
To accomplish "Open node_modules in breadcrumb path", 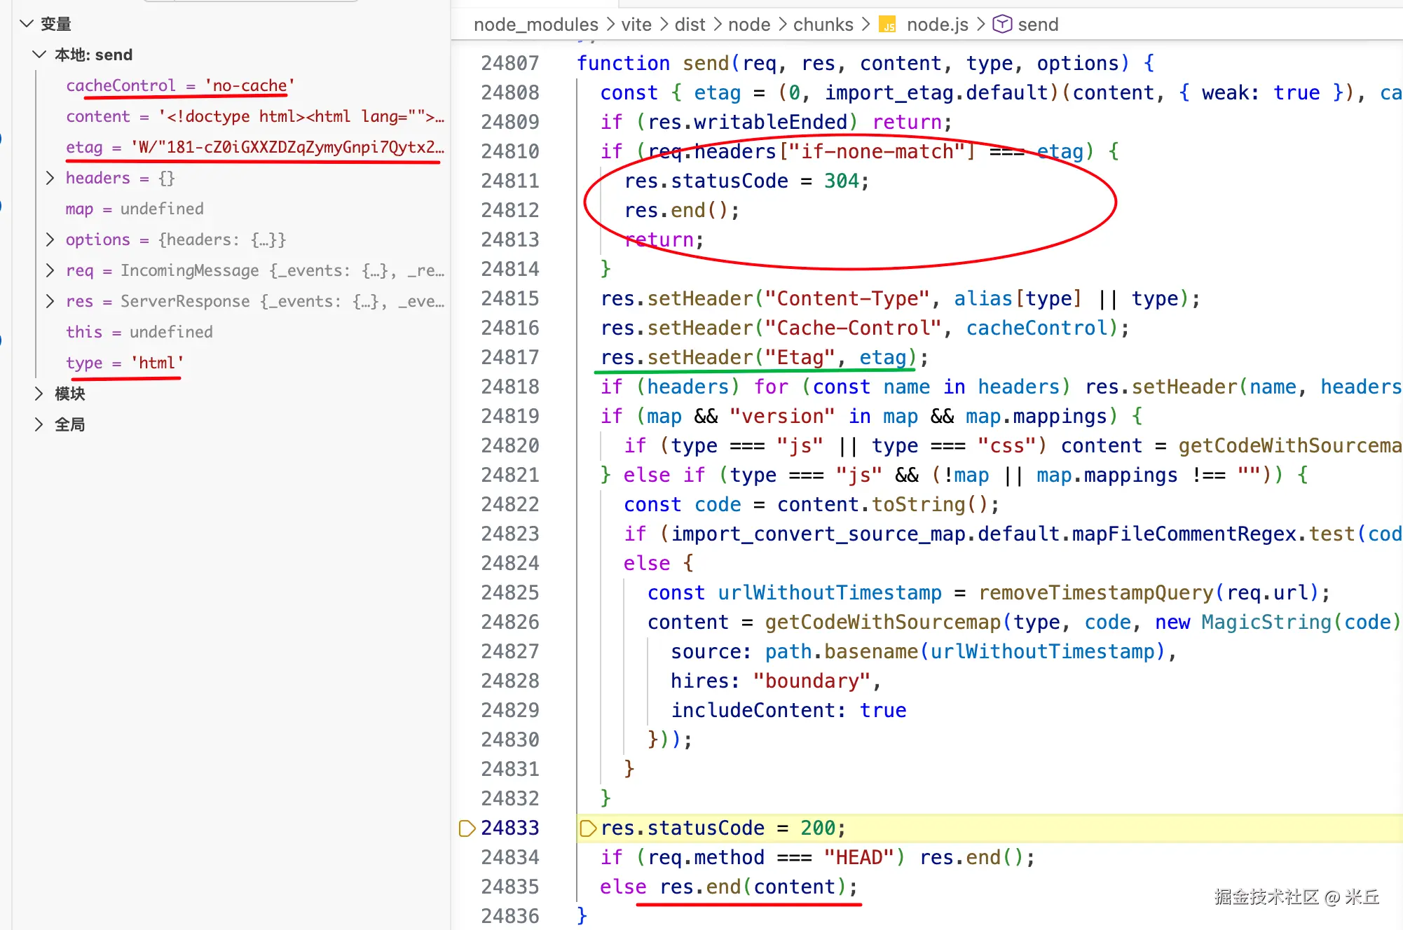I will tap(535, 25).
